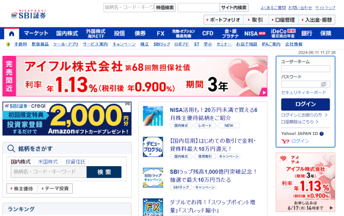Click the Yahoo Y! login icon
This screenshot has height=216, width=344.
click(285, 141)
